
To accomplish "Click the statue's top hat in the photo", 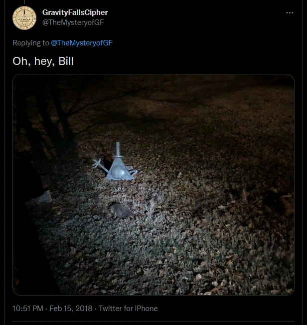I will pyautogui.click(x=118, y=150).
